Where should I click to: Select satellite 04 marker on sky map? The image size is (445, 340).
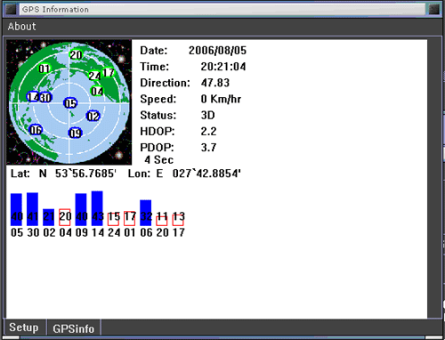tap(97, 91)
